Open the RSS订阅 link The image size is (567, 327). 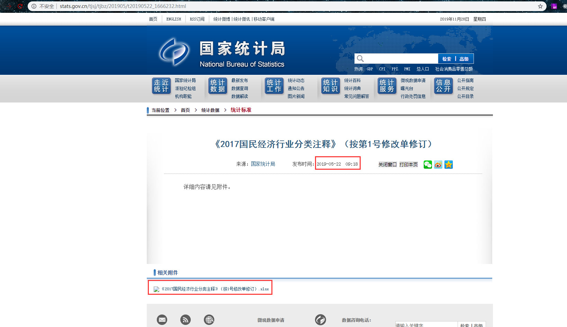tap(197, 19)
